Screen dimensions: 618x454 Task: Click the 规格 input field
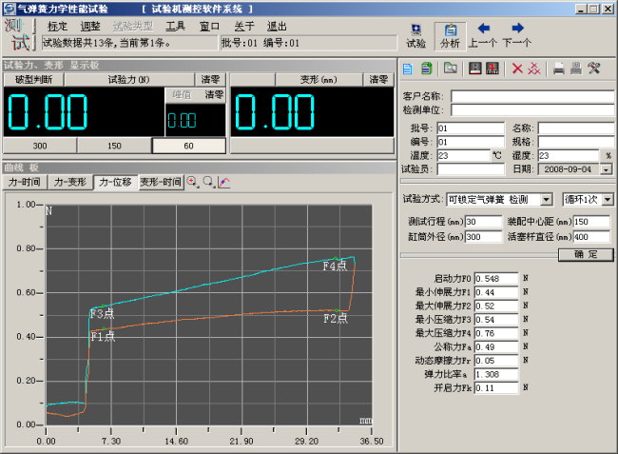[x=576, y=142]
